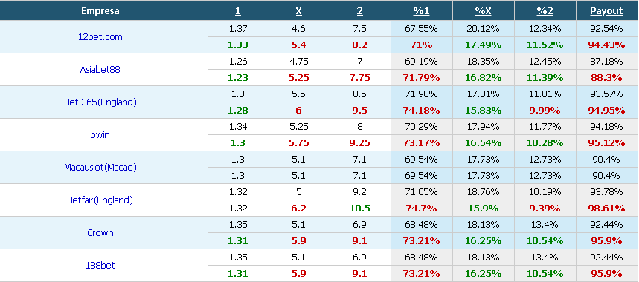Sort by the Payout column header
Viewport: 639px width, 282px height.
point(607,11)
